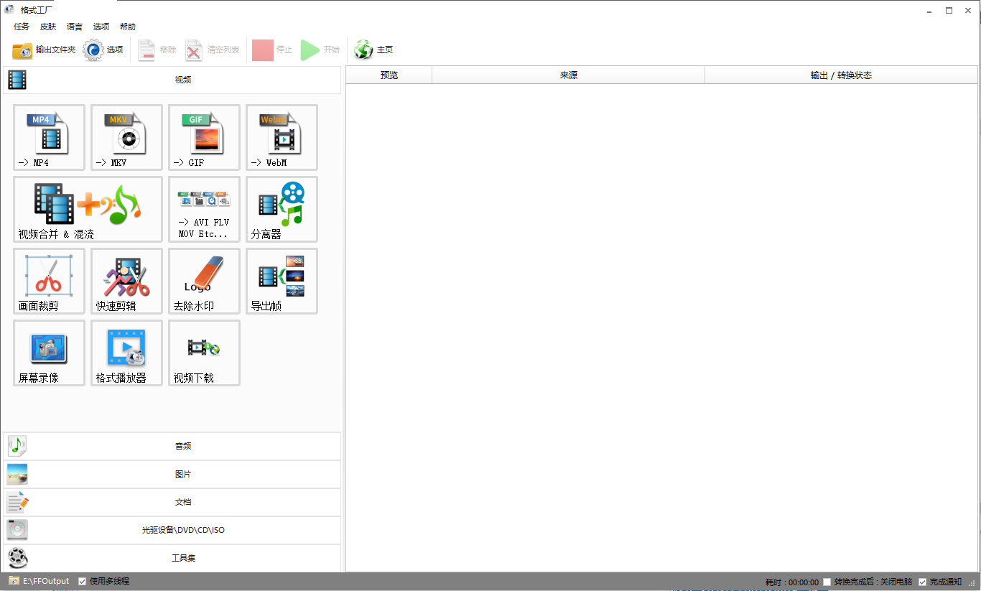The width and height of the screenshot is (981, 591).
Task: Choose the WebM conversion tool
Action: coord(282,137)
